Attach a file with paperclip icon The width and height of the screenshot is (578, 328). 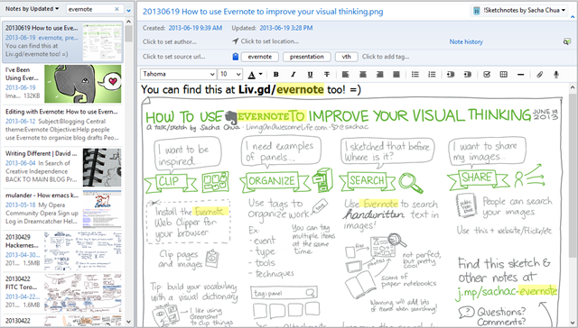[x=539, y=74]
